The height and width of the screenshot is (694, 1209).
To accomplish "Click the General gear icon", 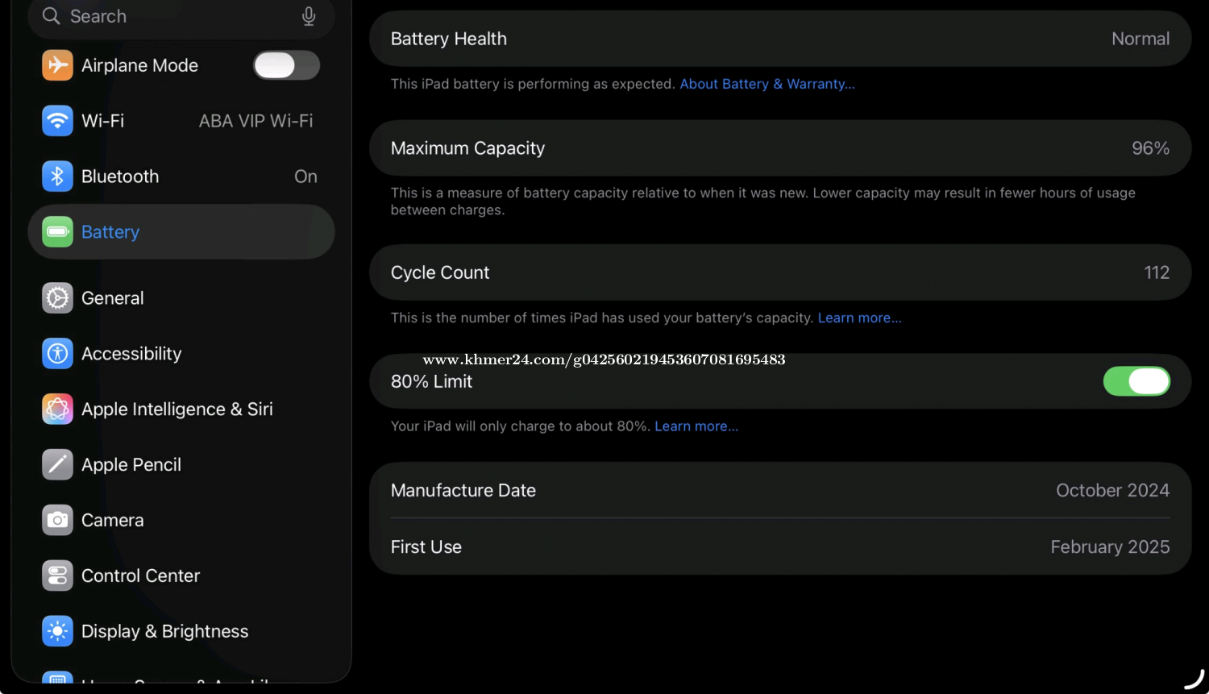I will (x=57, y=298).
